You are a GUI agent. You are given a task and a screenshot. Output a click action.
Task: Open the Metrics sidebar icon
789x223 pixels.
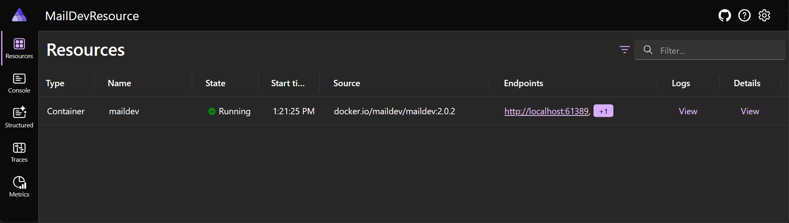pyautogui.click(x=19, y=187)
